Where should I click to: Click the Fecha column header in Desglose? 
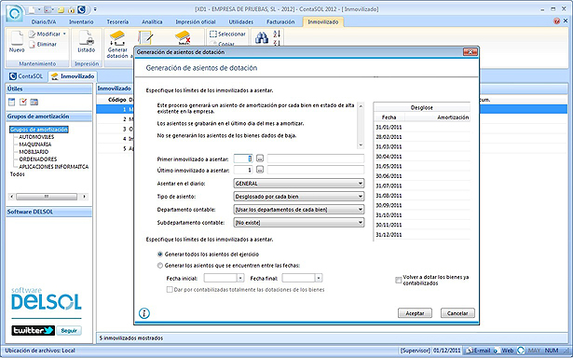tap(389, 117)
